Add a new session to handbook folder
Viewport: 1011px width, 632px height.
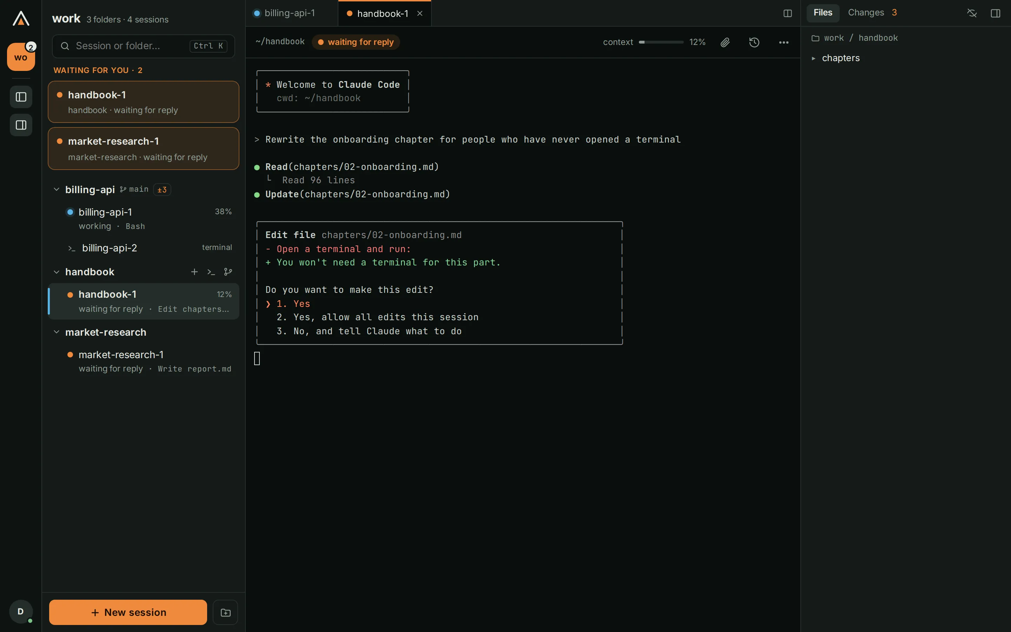coord(194,272)
